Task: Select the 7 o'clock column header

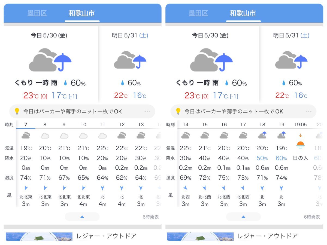Action: tap(26, 125)
